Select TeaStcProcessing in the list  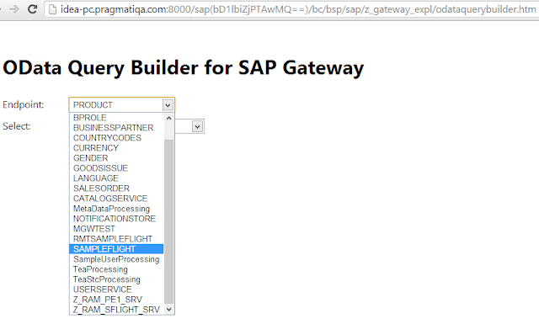pos(116,279)
